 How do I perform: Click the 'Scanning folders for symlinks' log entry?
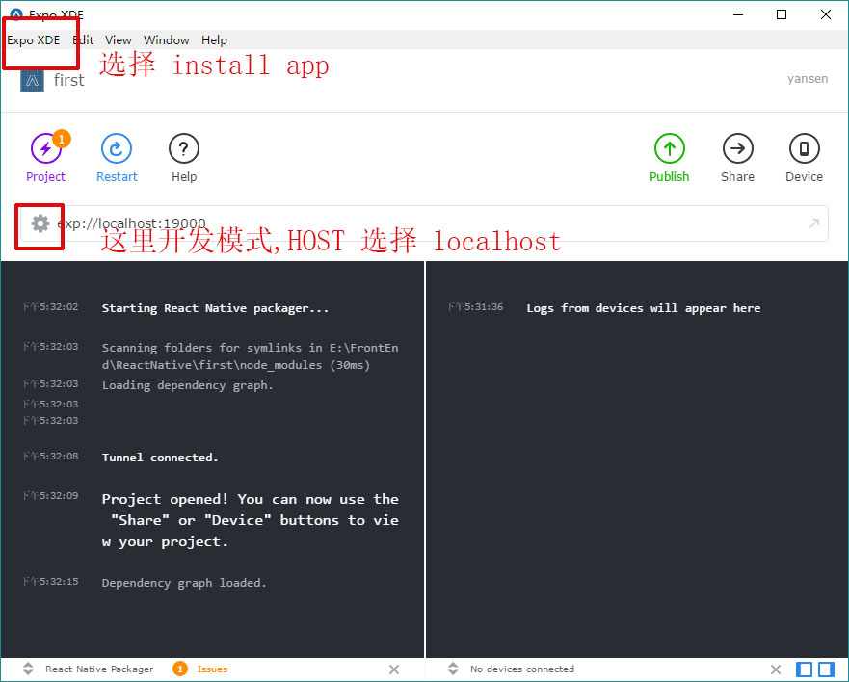(x=251, y=356)
